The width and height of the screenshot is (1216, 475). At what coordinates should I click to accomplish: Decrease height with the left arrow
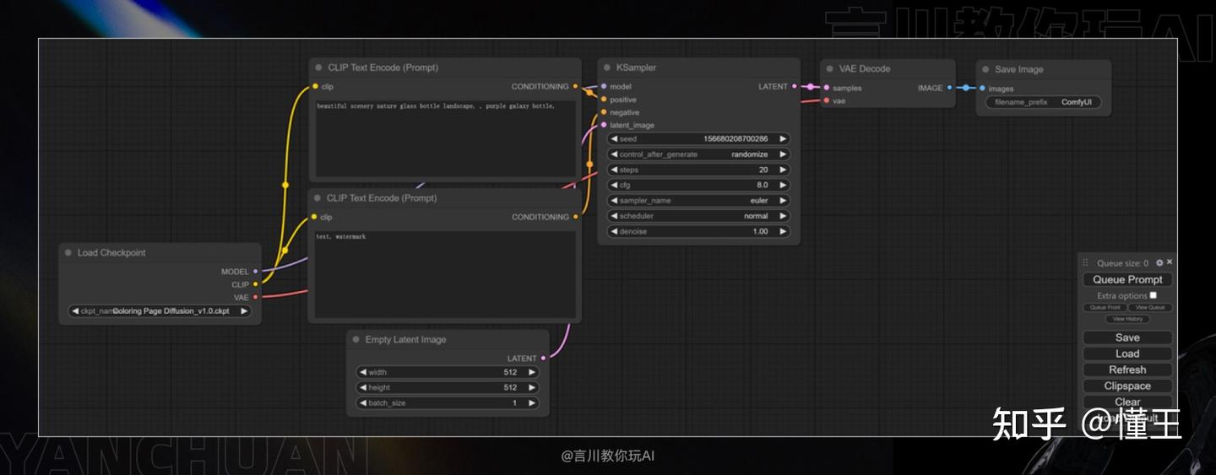[x=363, y=387]
